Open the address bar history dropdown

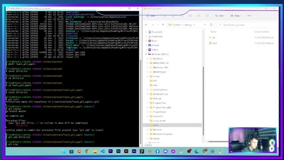[205, 25]
